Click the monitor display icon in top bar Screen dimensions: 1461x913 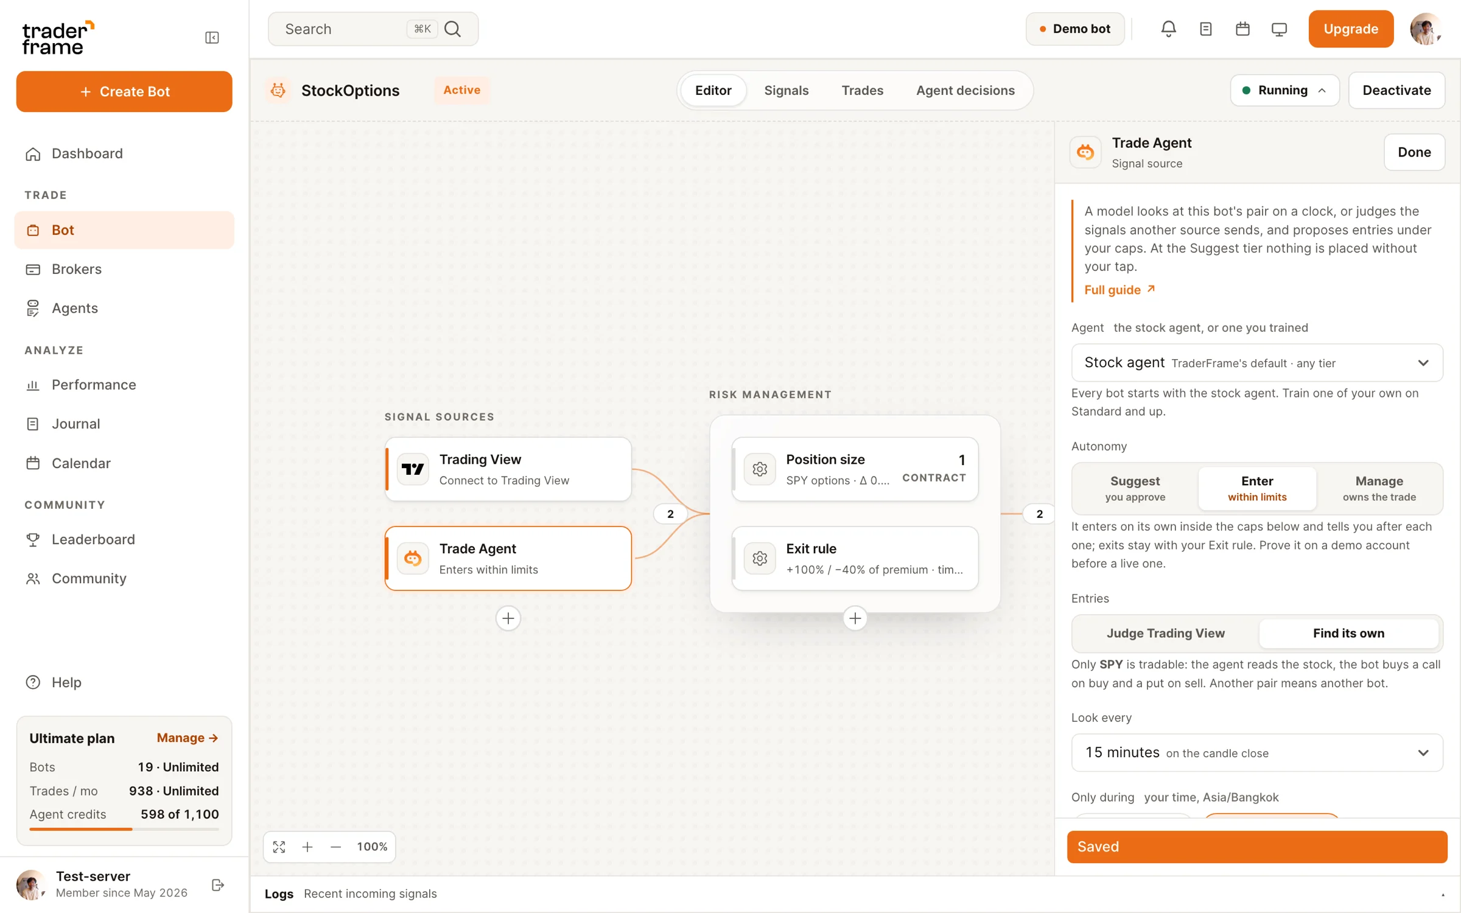[x=1279, y=29]
